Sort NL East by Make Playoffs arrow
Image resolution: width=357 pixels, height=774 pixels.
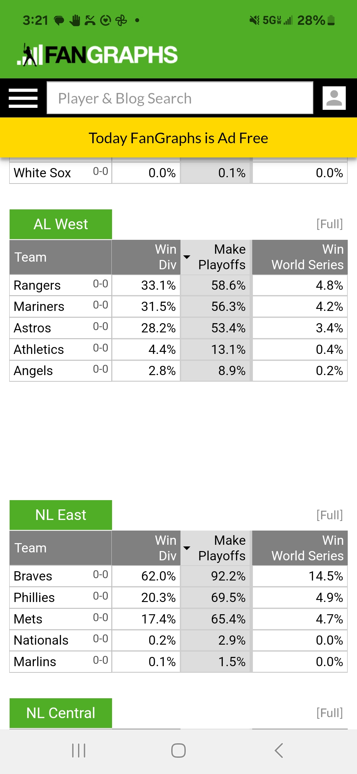click(x=187, y=548)
